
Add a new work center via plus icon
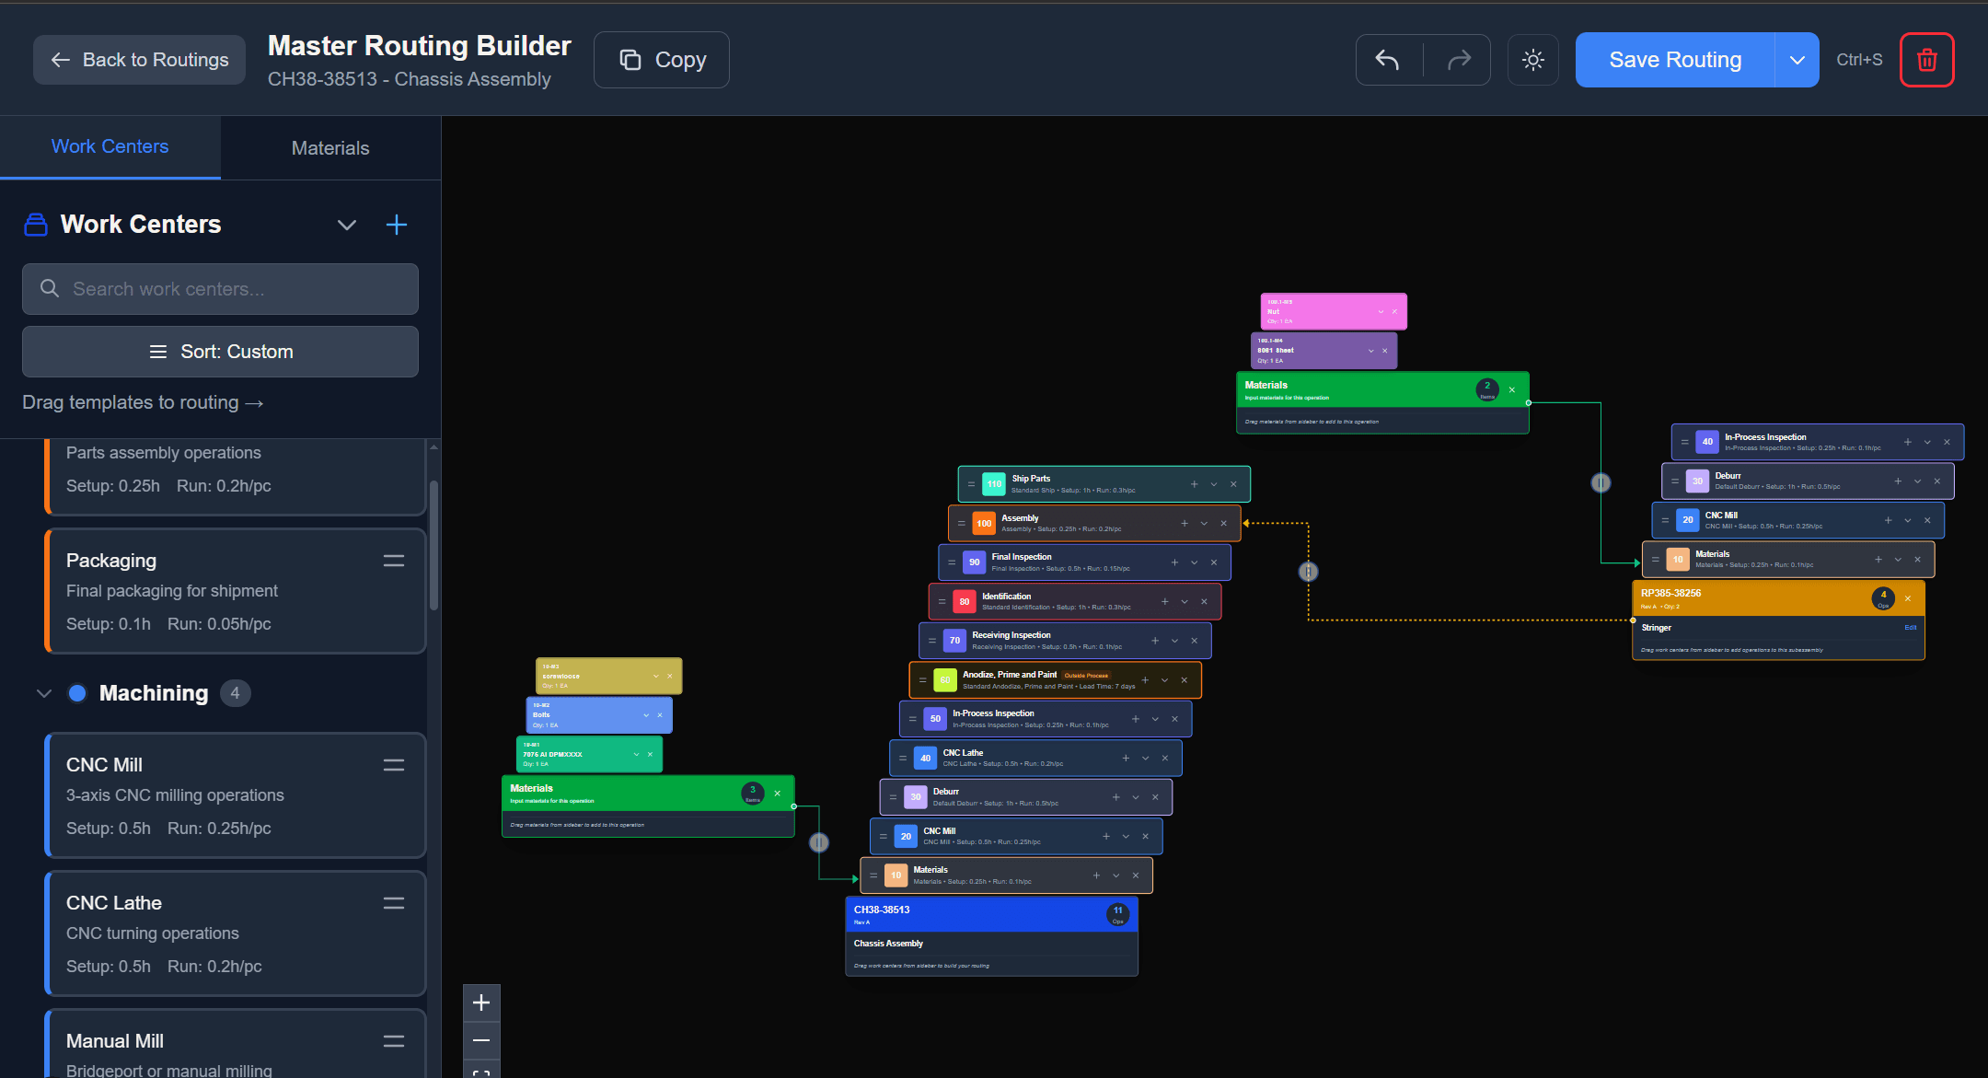tap(397, 224)
